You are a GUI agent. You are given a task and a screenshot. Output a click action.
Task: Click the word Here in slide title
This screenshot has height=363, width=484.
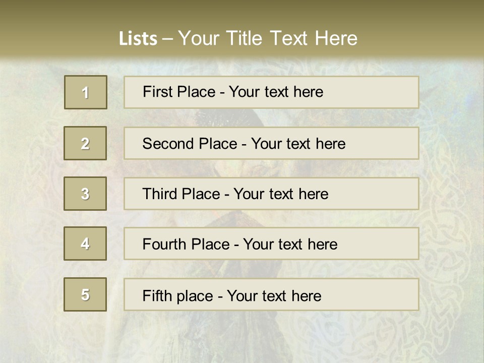point(336,38)
